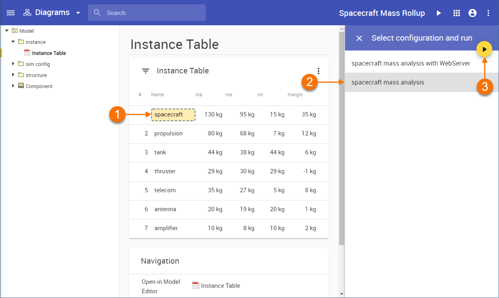499x298 pixels.
Task: Select spacecraft mass analysis configuration
Action: pyautogui.click(x=388, y=82)
